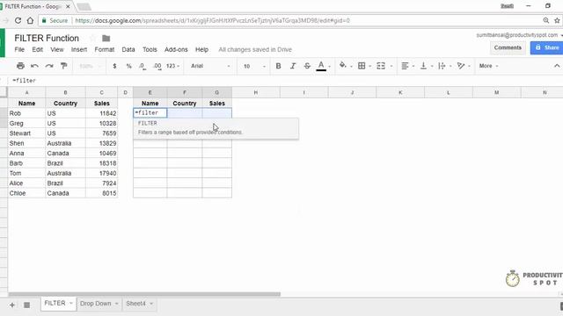Open the Borders menu

pos(362,66)
